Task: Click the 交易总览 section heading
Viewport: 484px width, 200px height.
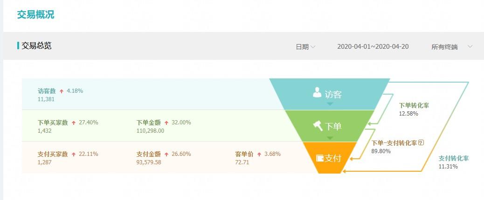Action: (x=36, y=45)
